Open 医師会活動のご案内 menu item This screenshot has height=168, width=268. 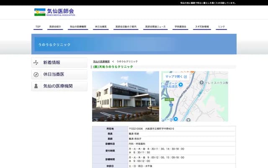(126, 27)
